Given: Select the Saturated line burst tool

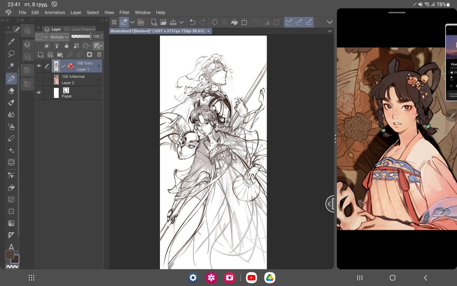Looking at the screenshot, I should [11, 211].
